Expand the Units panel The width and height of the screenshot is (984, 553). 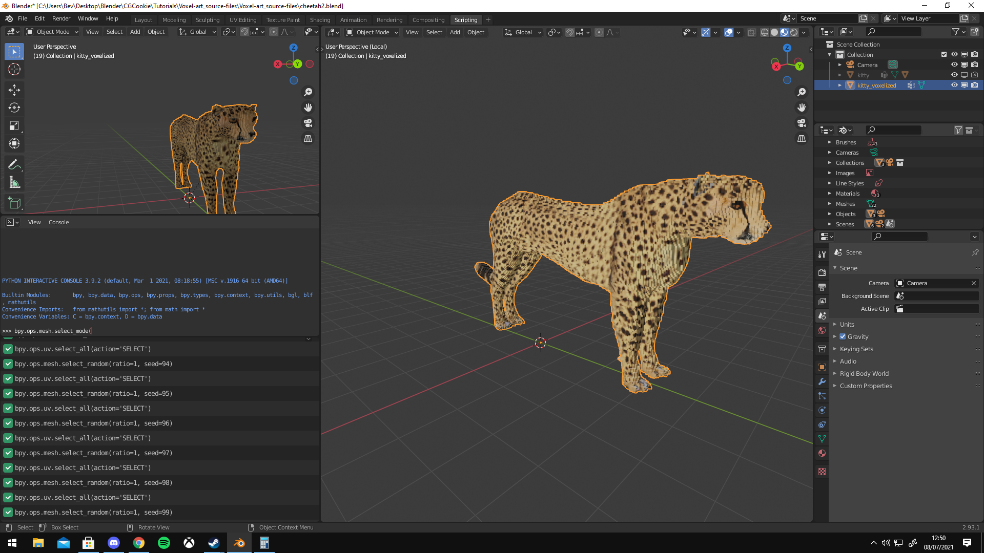(x=847, y=325)
